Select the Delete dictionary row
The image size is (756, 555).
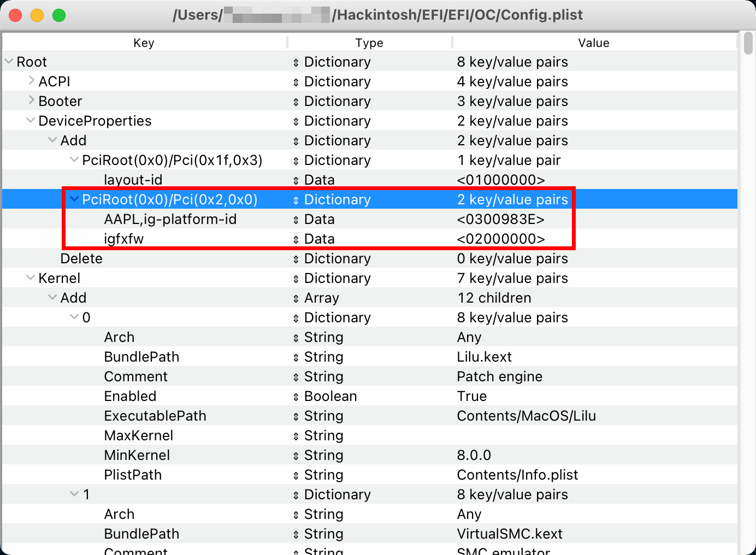[81, 258]
